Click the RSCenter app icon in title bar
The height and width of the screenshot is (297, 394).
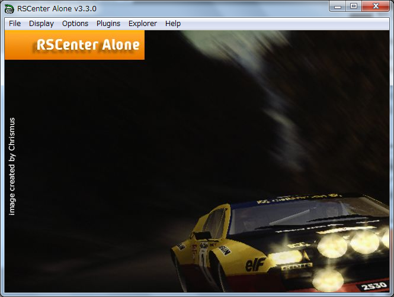point(9,9)
